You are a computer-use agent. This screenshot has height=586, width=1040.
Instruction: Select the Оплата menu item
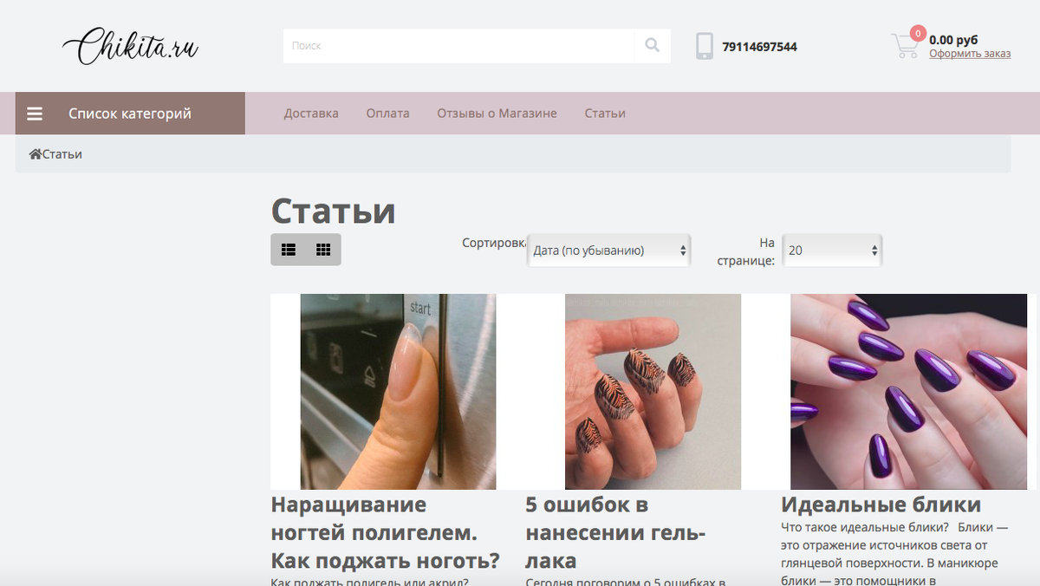(x=387, y=113)
